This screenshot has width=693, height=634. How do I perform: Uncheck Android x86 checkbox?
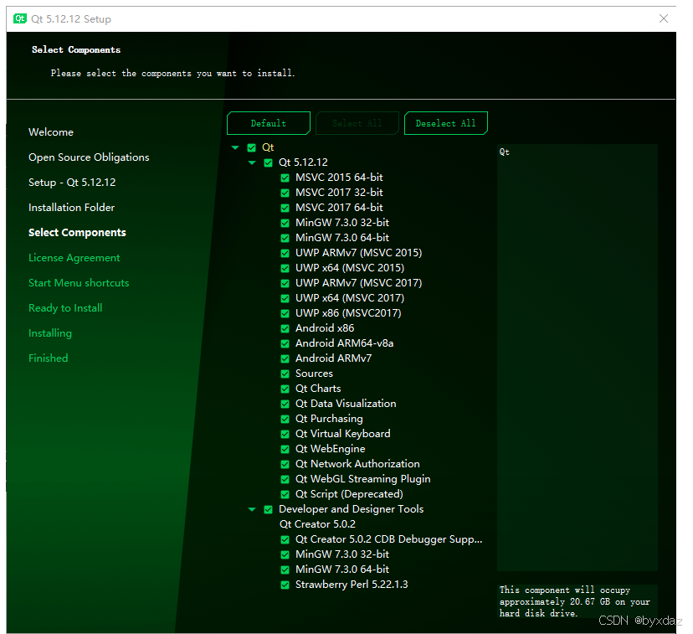(x=285, y=328)
